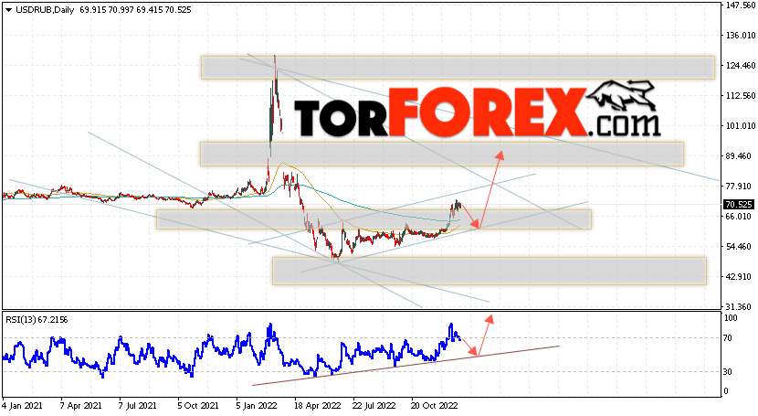The width and height of the screenshot is (758, 416).
Task: Click date label 4 Jan 2021
Action: click(22, 405)
